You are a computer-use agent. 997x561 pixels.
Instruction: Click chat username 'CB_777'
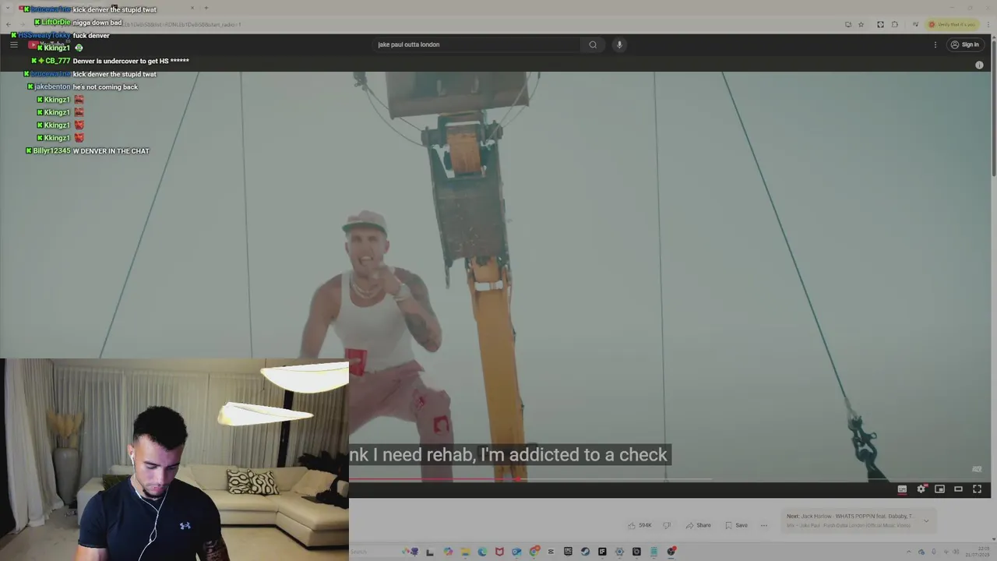click(x=58, y=61)
